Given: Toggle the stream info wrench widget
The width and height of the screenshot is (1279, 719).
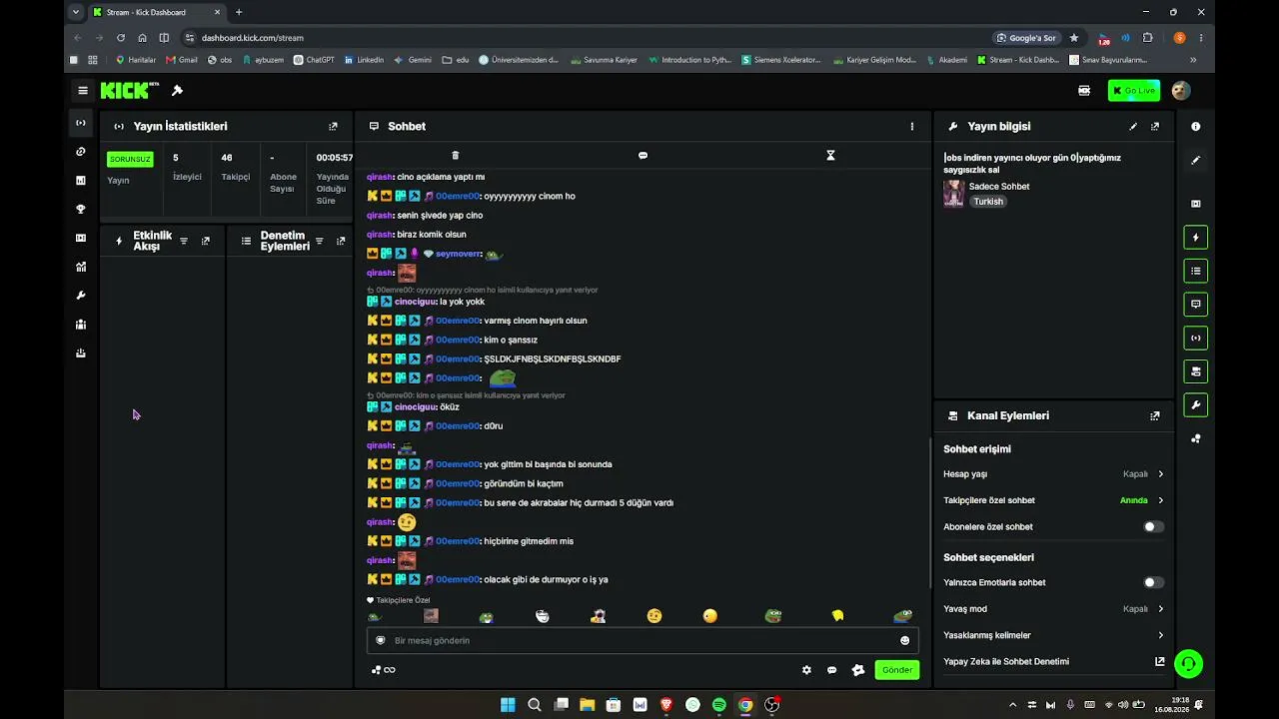Looking at the screenshot, I should tap(1196, 405).
